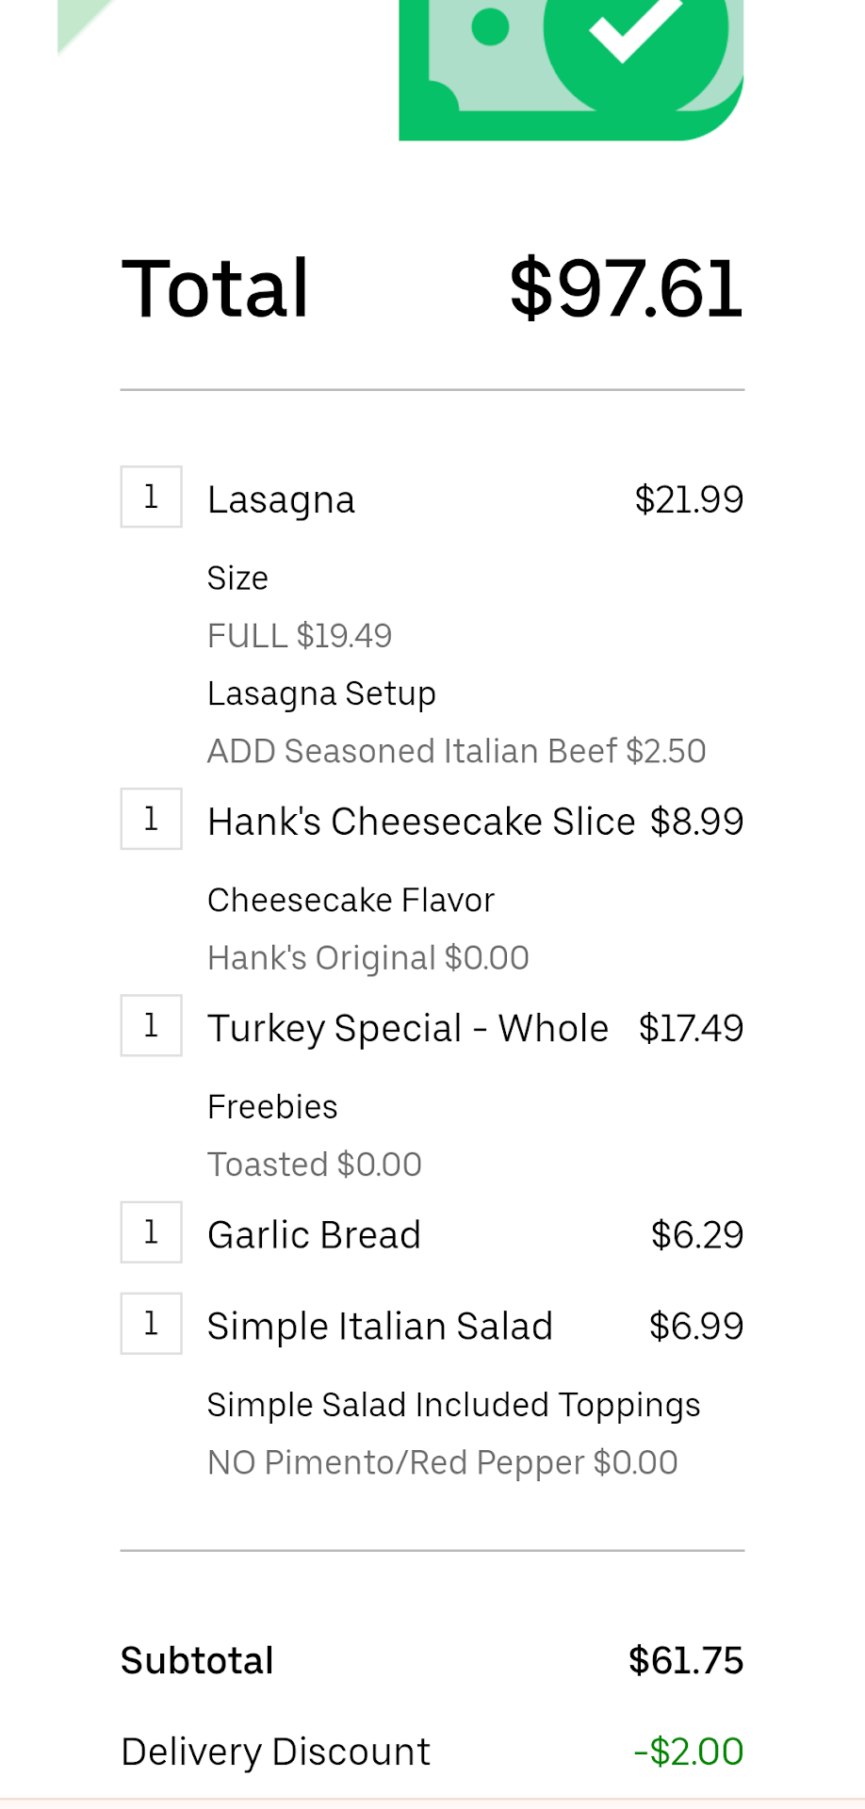Viewport: 865px width, 1809px height.
Task: Select the green -$2.00 delivery discount amount
Action: coord(688,1752)
